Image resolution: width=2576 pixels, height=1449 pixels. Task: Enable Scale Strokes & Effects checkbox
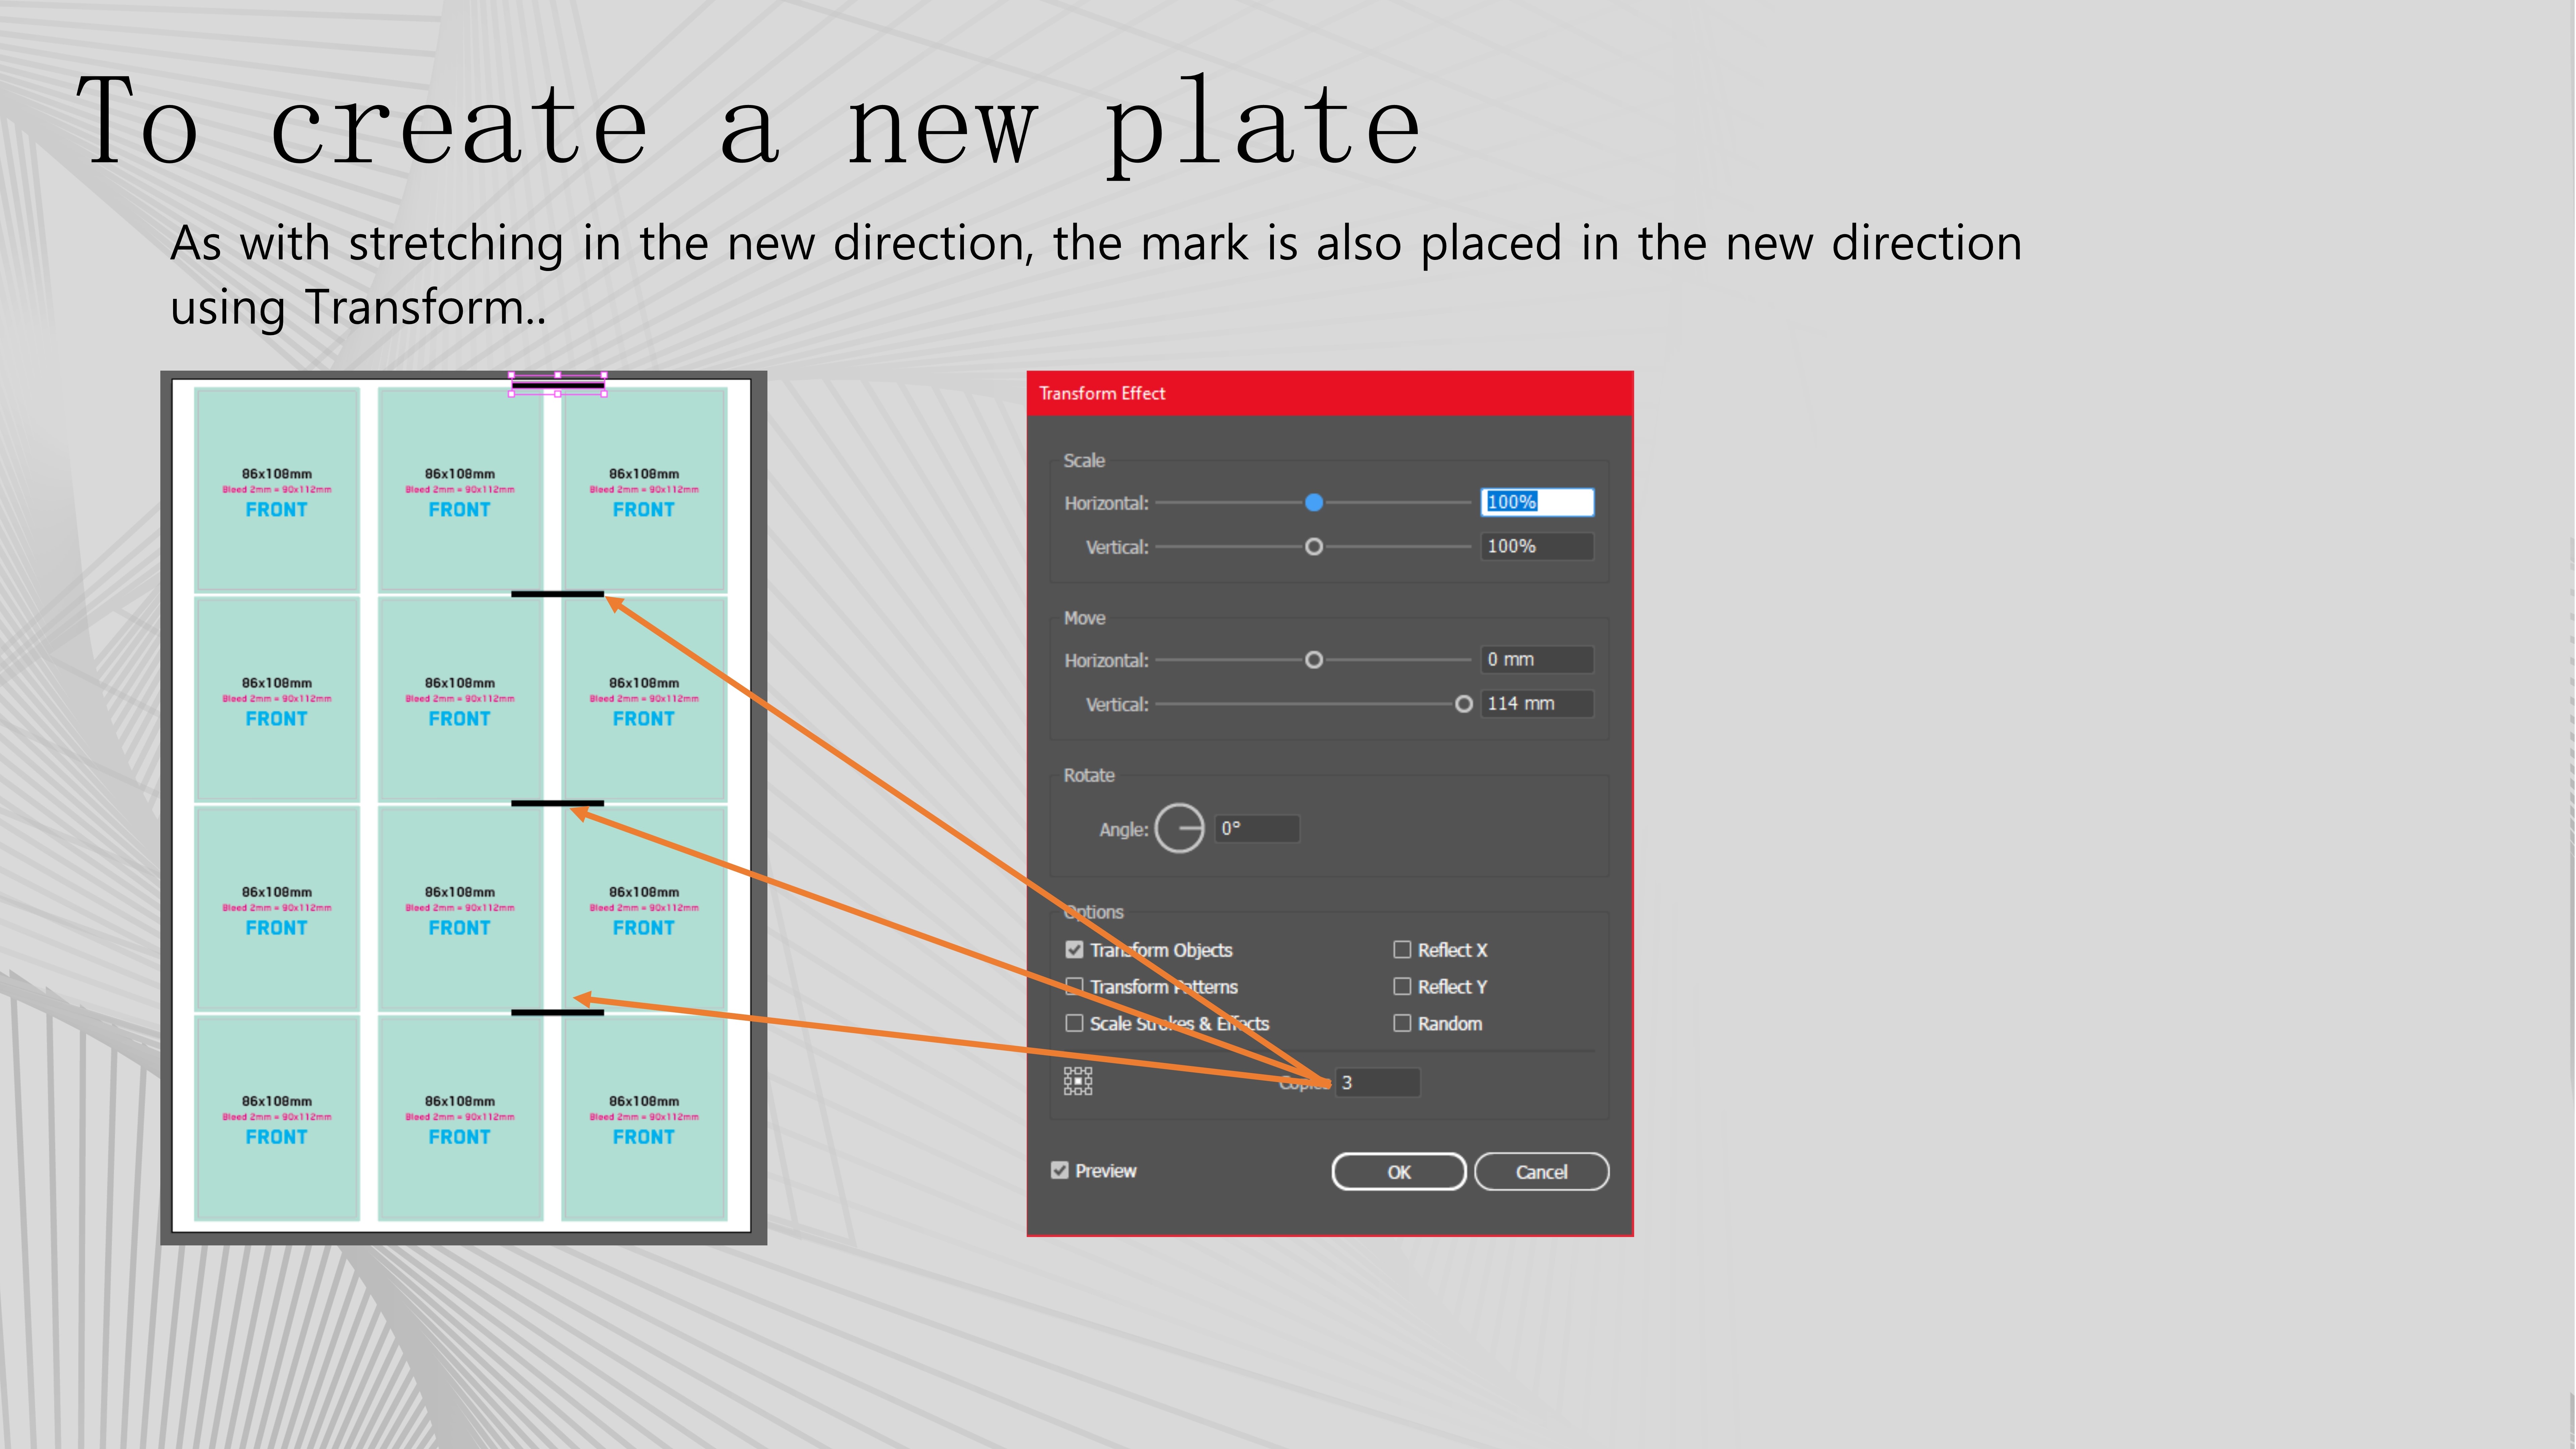1074,1023
